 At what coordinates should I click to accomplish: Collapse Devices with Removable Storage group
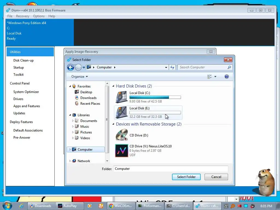113,124
